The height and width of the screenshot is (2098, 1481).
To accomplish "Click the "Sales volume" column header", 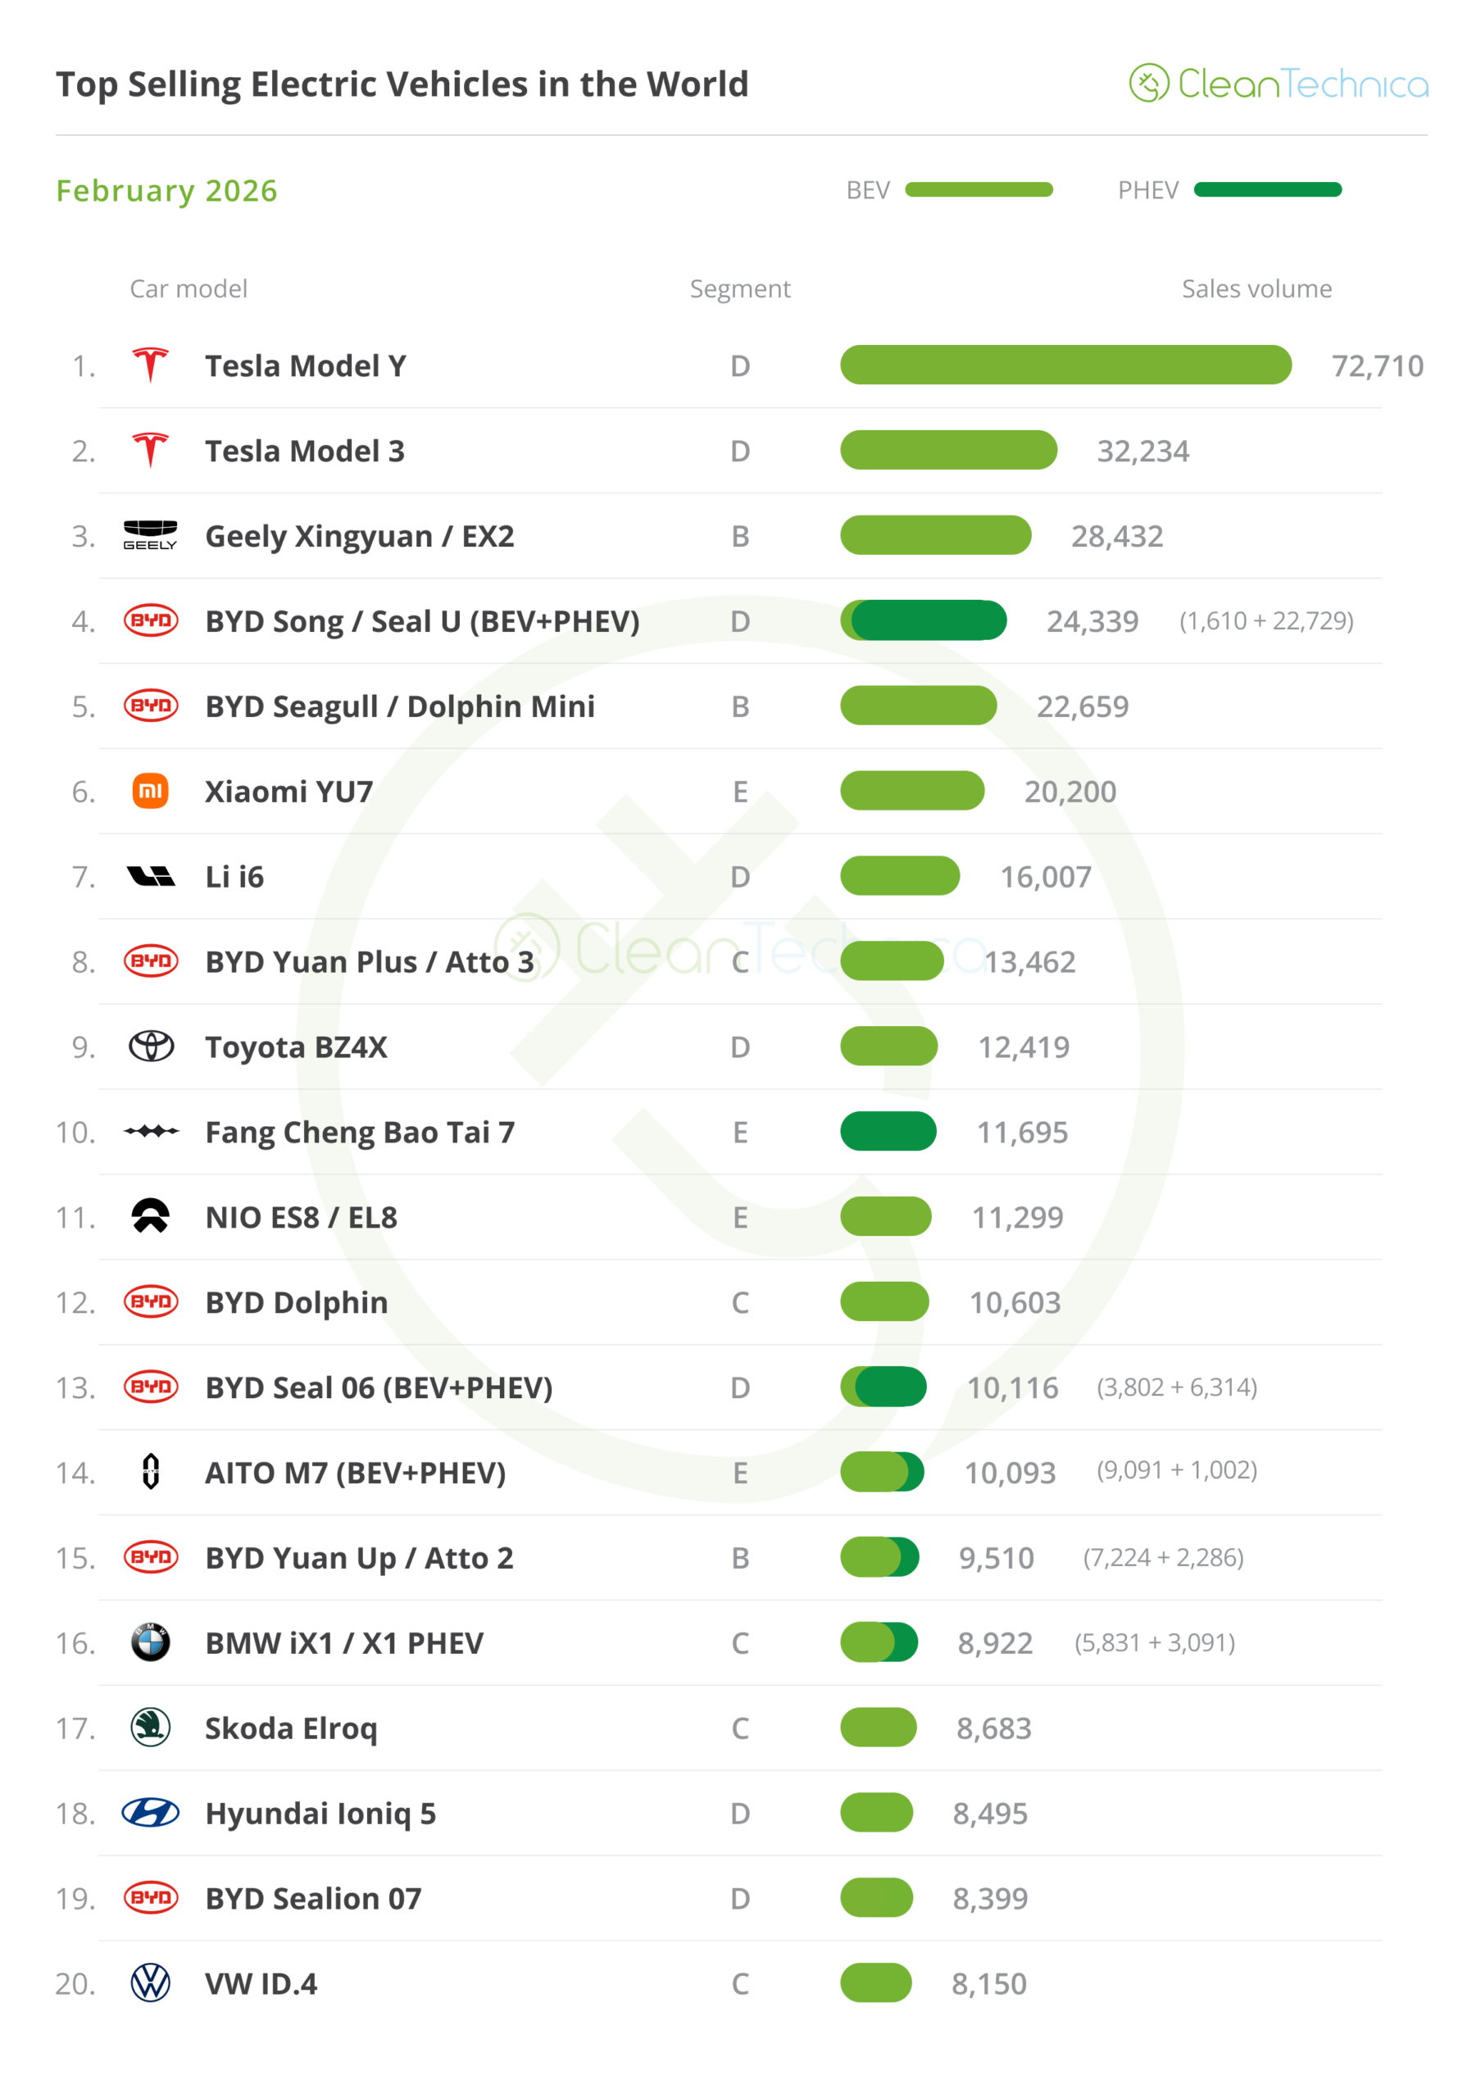I will (x=1256, y=288).
